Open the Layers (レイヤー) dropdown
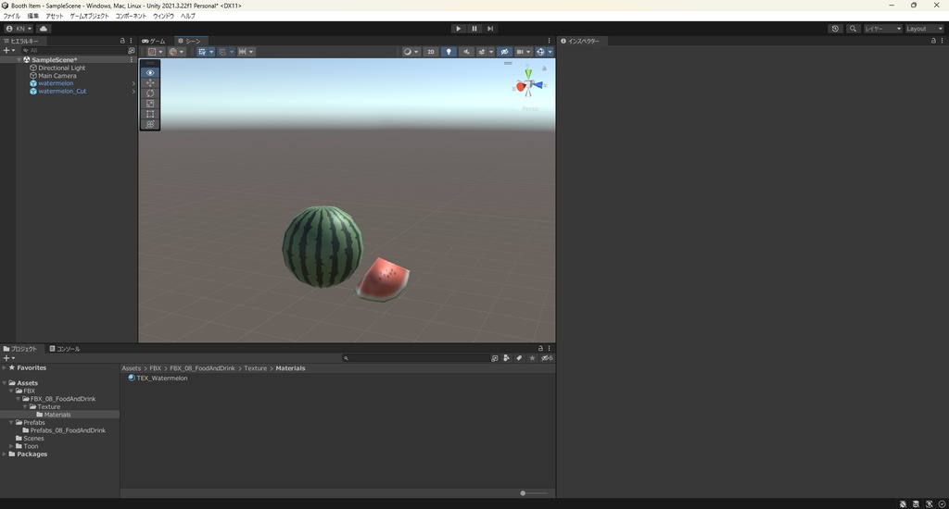 (x=882, y=29)
